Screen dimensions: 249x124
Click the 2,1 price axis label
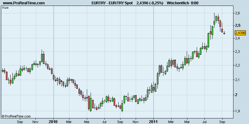click(x=237, y=80)
